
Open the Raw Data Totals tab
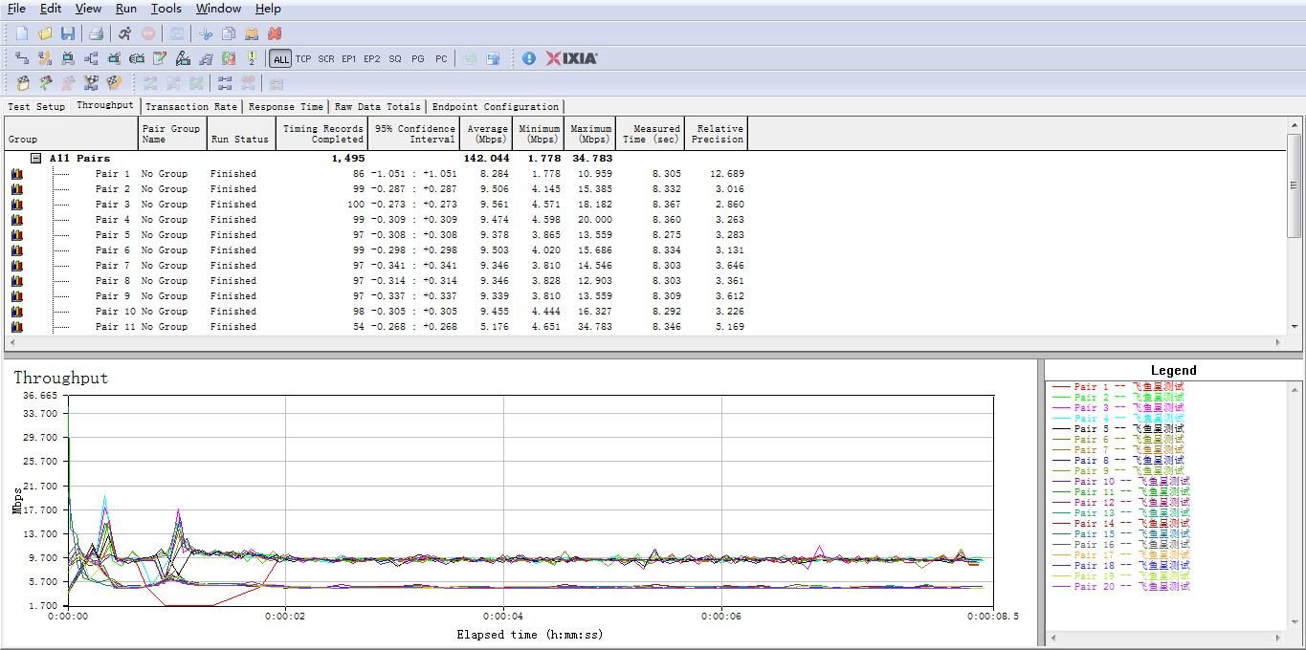[378, 107]
